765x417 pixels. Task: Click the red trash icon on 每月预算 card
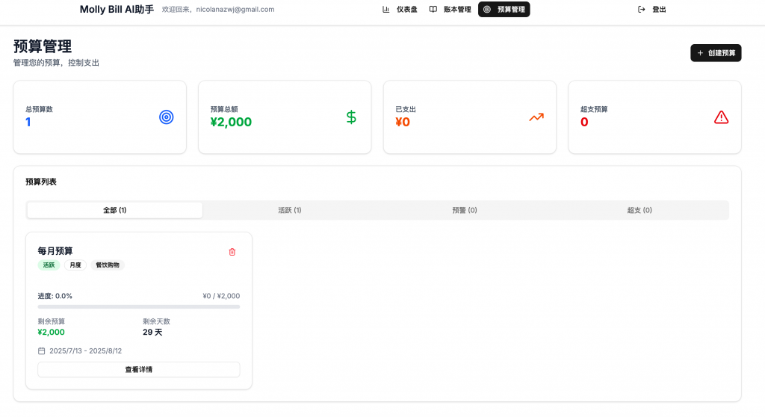tap(232, 252)
